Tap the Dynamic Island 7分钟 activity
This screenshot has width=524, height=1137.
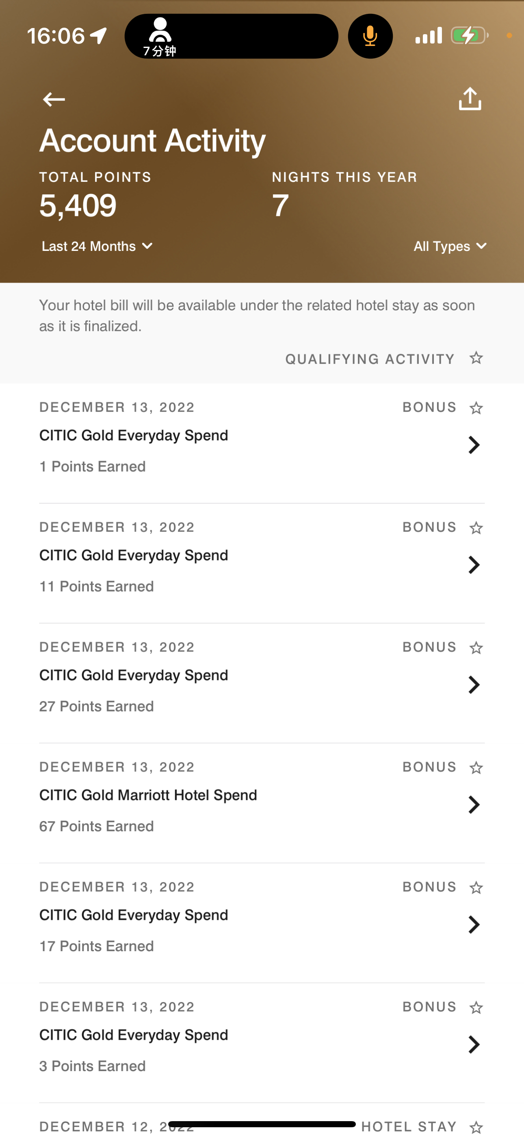pyautogui.click(x=232, y=36)
